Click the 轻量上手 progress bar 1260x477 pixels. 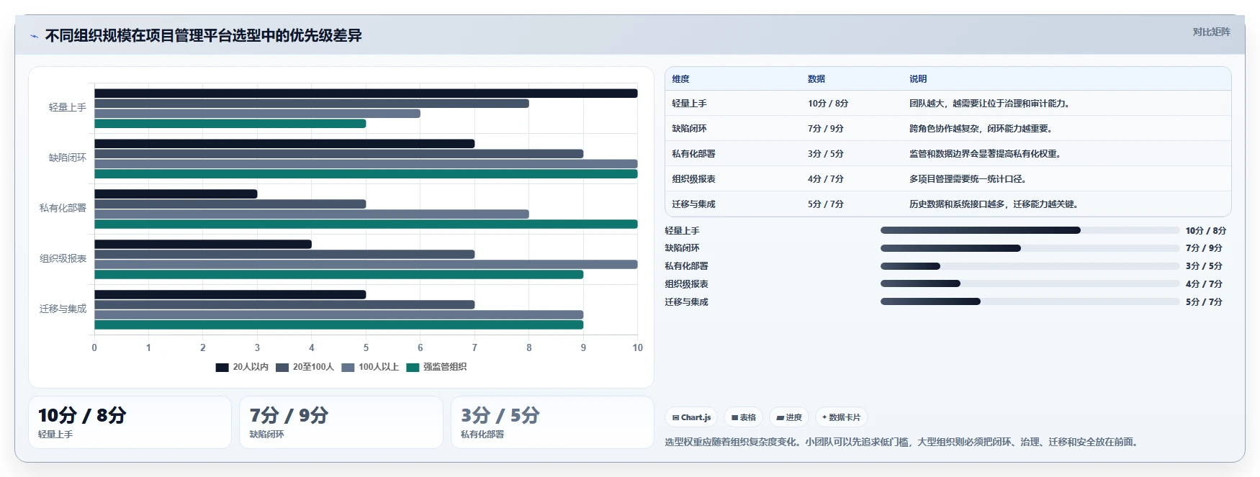click(x=1030, y=230)
